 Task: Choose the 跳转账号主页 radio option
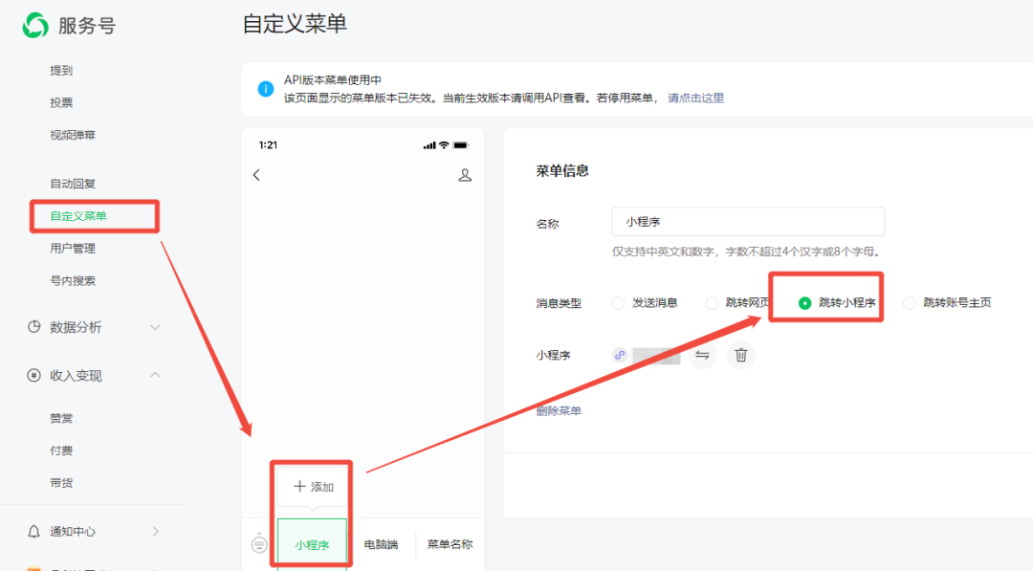pyautogui.click(x=909, y=303)
